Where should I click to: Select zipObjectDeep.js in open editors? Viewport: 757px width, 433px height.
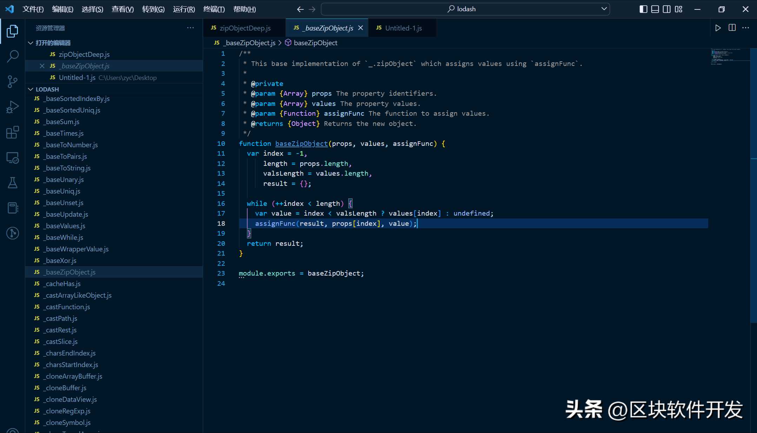coord(114,54)
